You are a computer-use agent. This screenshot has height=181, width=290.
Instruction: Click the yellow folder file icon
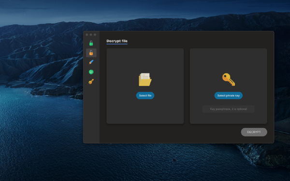point(145,80)
